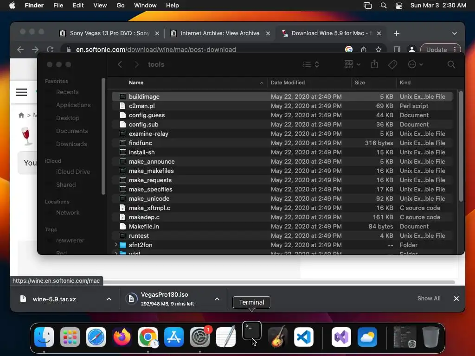Open System Settings in the Dock

[200, 337]
